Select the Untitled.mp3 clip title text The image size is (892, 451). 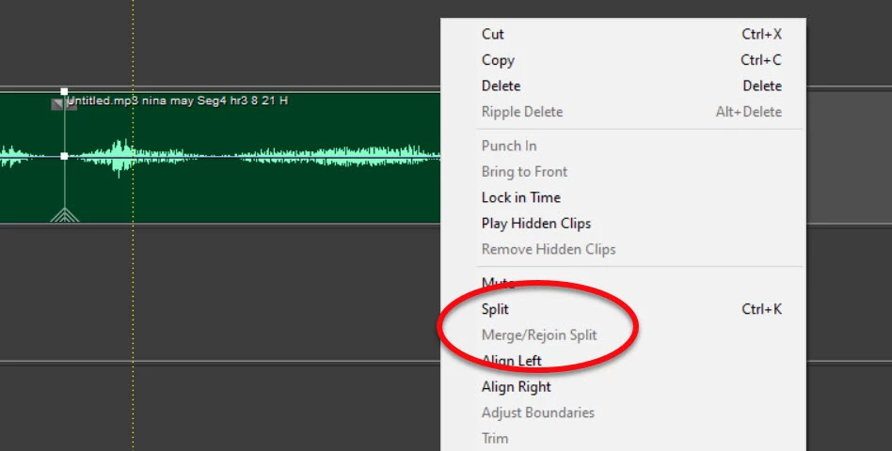[178, 101]
